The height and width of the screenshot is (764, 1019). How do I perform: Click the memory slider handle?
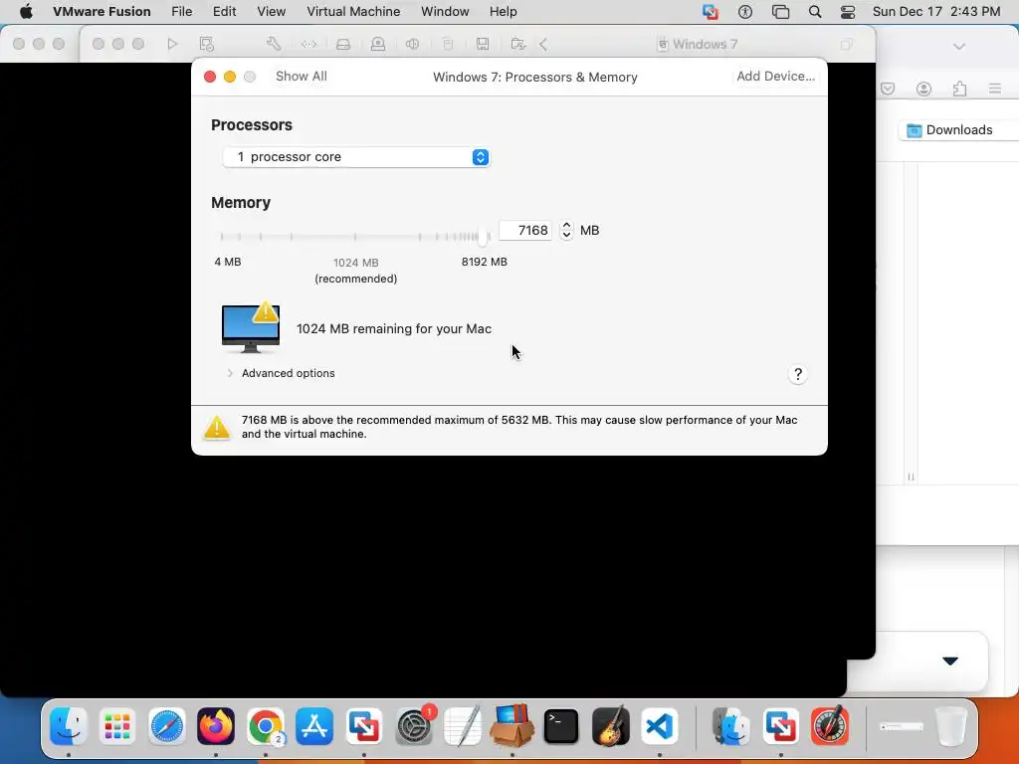tap(483, 237)
